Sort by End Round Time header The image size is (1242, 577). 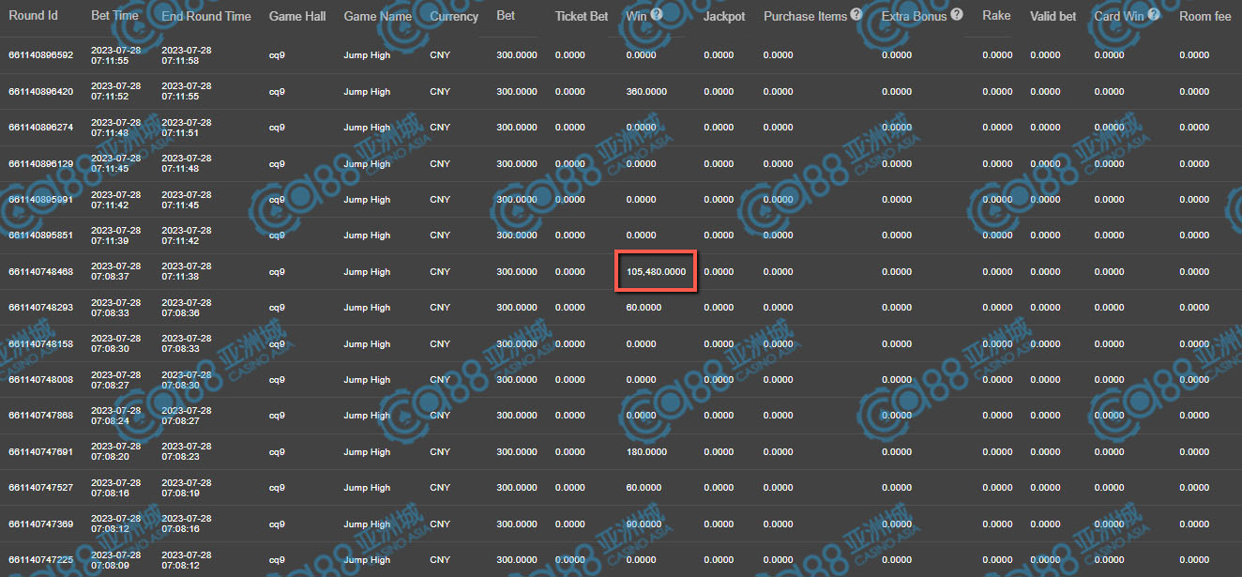(x=206, y=16)
